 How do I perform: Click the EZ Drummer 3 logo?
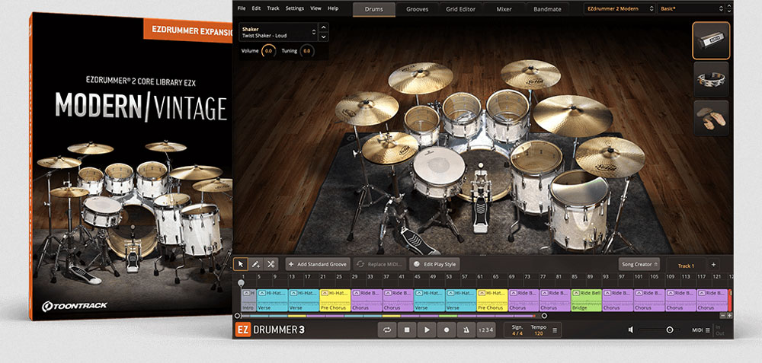[x=271, y=330]
